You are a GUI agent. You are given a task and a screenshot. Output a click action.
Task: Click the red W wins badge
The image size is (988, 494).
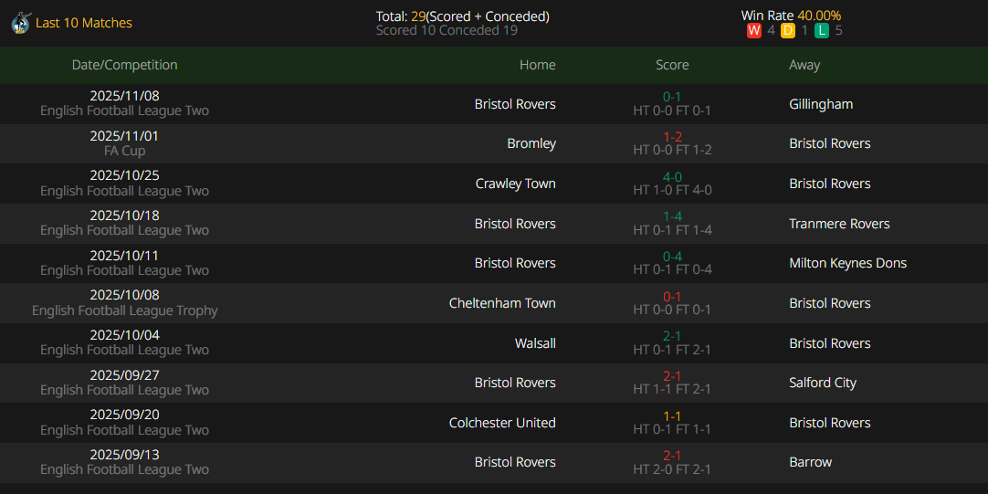pos(753,31)
